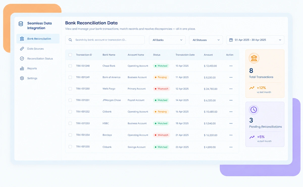This screenshot has width=303, height=187.
Task: Open action menu for TRX-001252
Action: (231, 112)
